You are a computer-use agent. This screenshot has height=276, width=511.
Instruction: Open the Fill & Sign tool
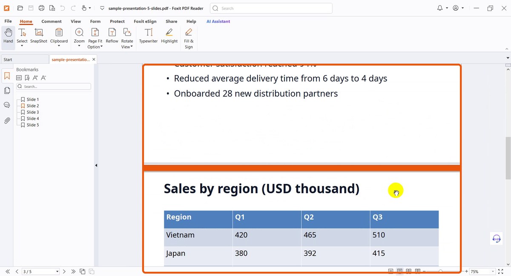click(189, 38)
